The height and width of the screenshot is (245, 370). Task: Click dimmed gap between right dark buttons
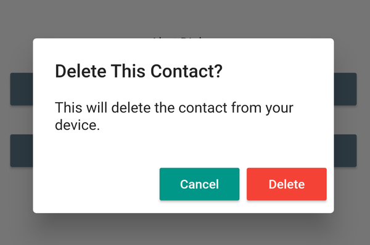click(x=345, y=119)
